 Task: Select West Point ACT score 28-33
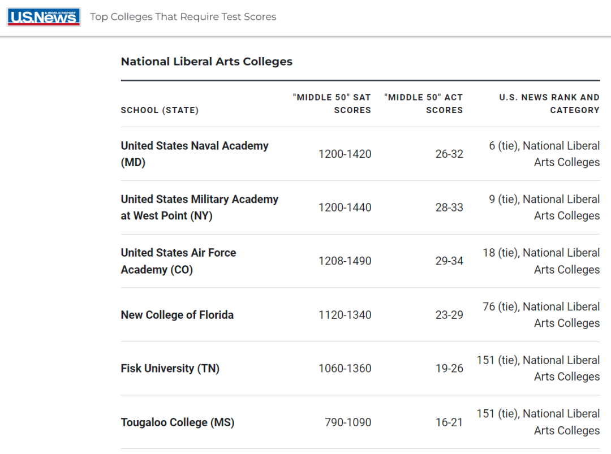[x=449, y=207]
